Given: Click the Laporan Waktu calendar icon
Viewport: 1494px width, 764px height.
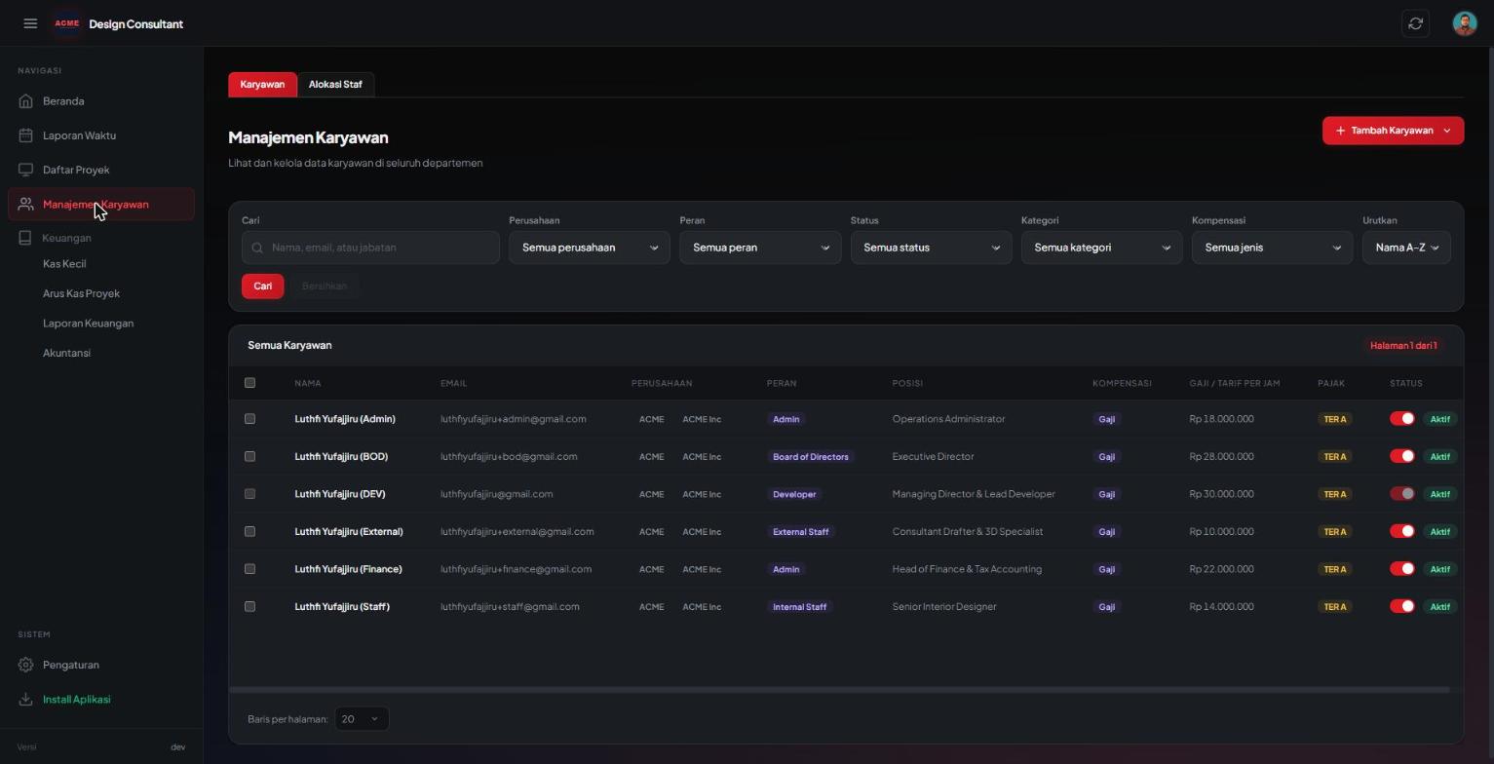Looking at the screenshot, I should tap(26, 135).
